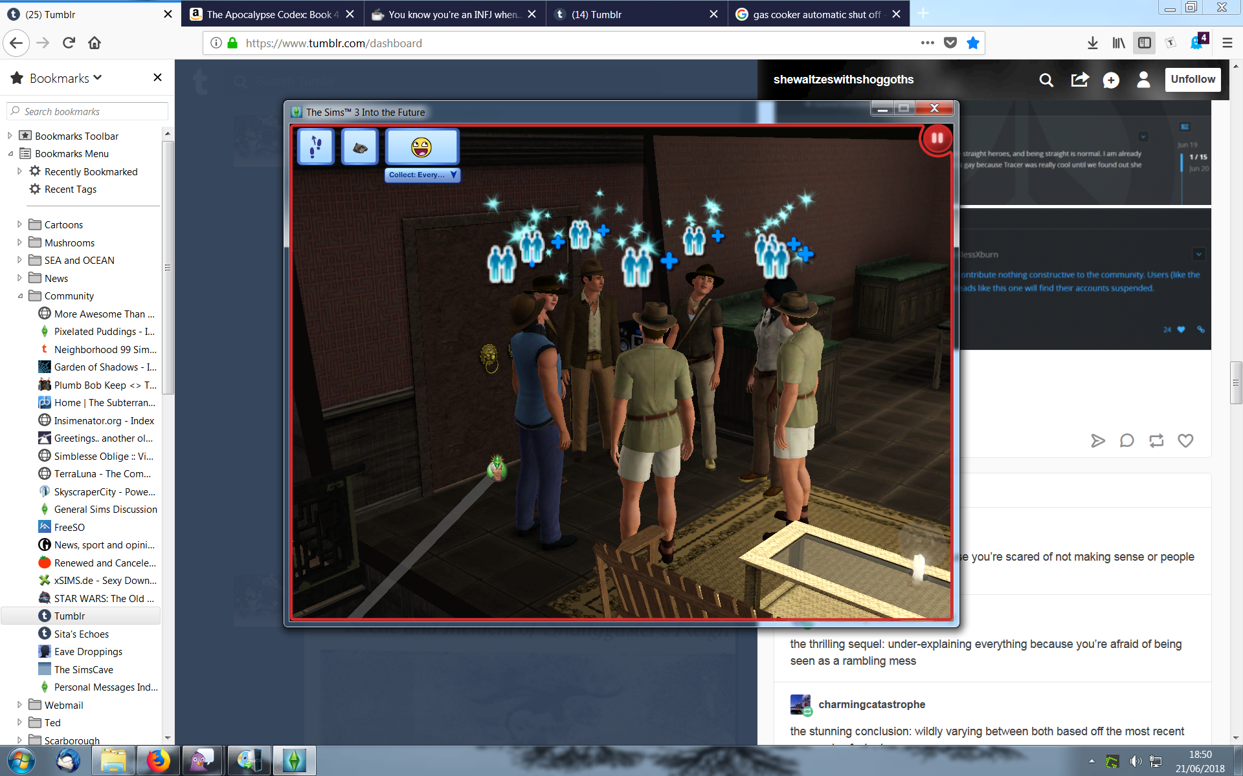Toggle the sidebar view button

coord(1145,43)
